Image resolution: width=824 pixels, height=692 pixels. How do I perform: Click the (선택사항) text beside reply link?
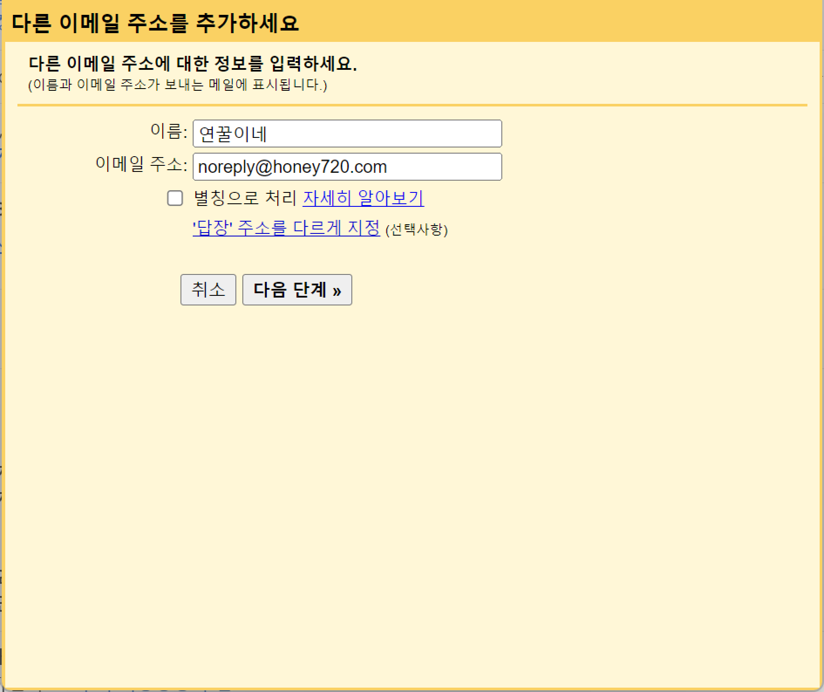(x=416, y=230)
